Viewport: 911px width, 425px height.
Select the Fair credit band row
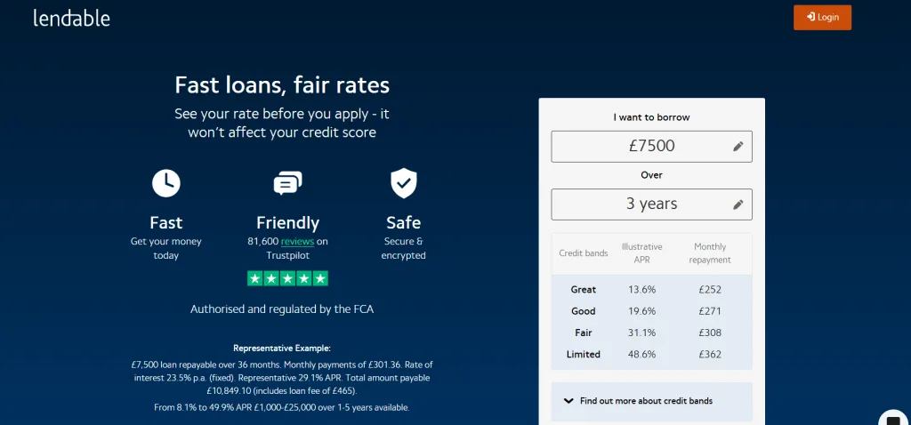[x=651, y=333]
